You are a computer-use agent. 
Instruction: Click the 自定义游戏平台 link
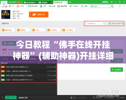point(116,23)
